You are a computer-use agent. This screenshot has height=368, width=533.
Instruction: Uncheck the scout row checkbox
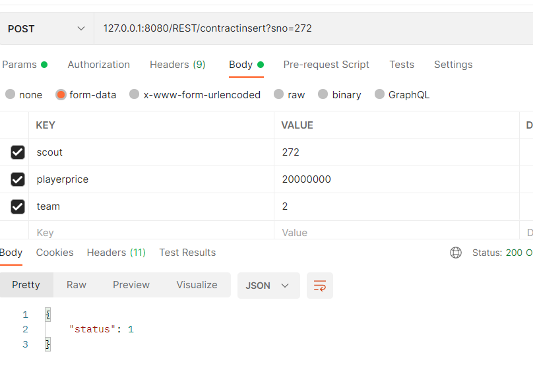point(18,152)
